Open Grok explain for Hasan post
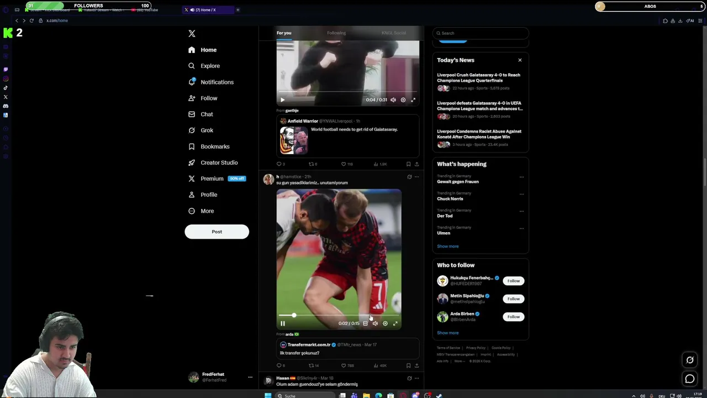707x398 pixels. tap(409, 378)
